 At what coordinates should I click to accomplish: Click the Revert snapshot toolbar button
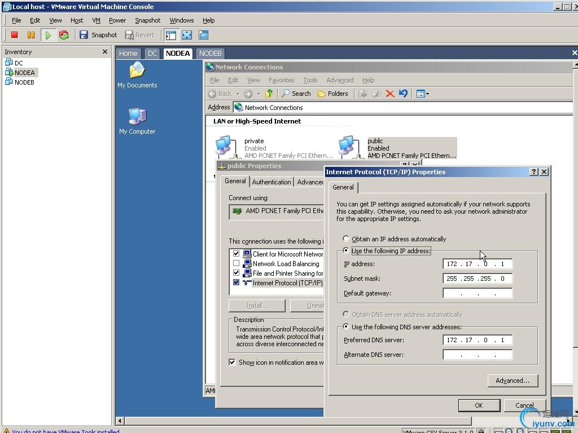click(140, 35)
